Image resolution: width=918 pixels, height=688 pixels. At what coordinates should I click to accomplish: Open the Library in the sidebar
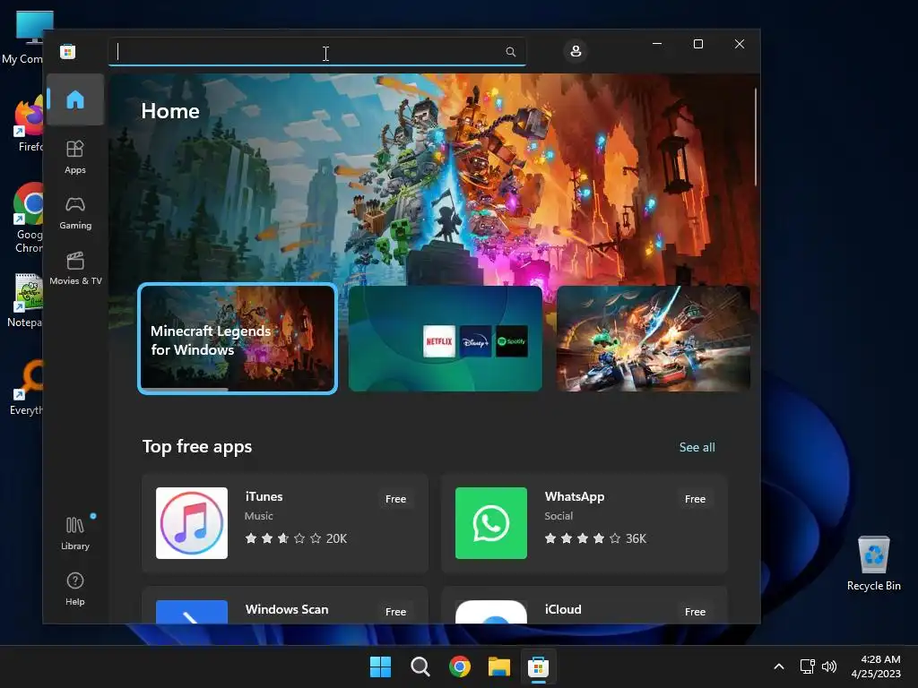pos(75,533)
